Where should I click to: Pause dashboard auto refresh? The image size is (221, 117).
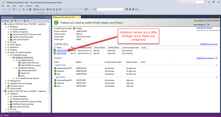tap(208, 25)
